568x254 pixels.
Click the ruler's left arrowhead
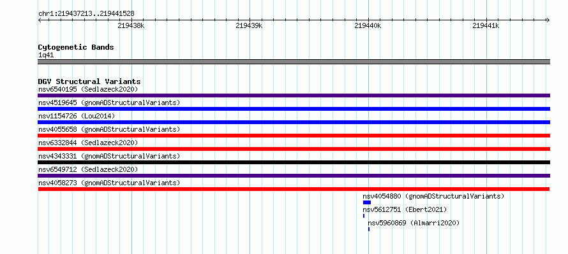coord(40,20)
